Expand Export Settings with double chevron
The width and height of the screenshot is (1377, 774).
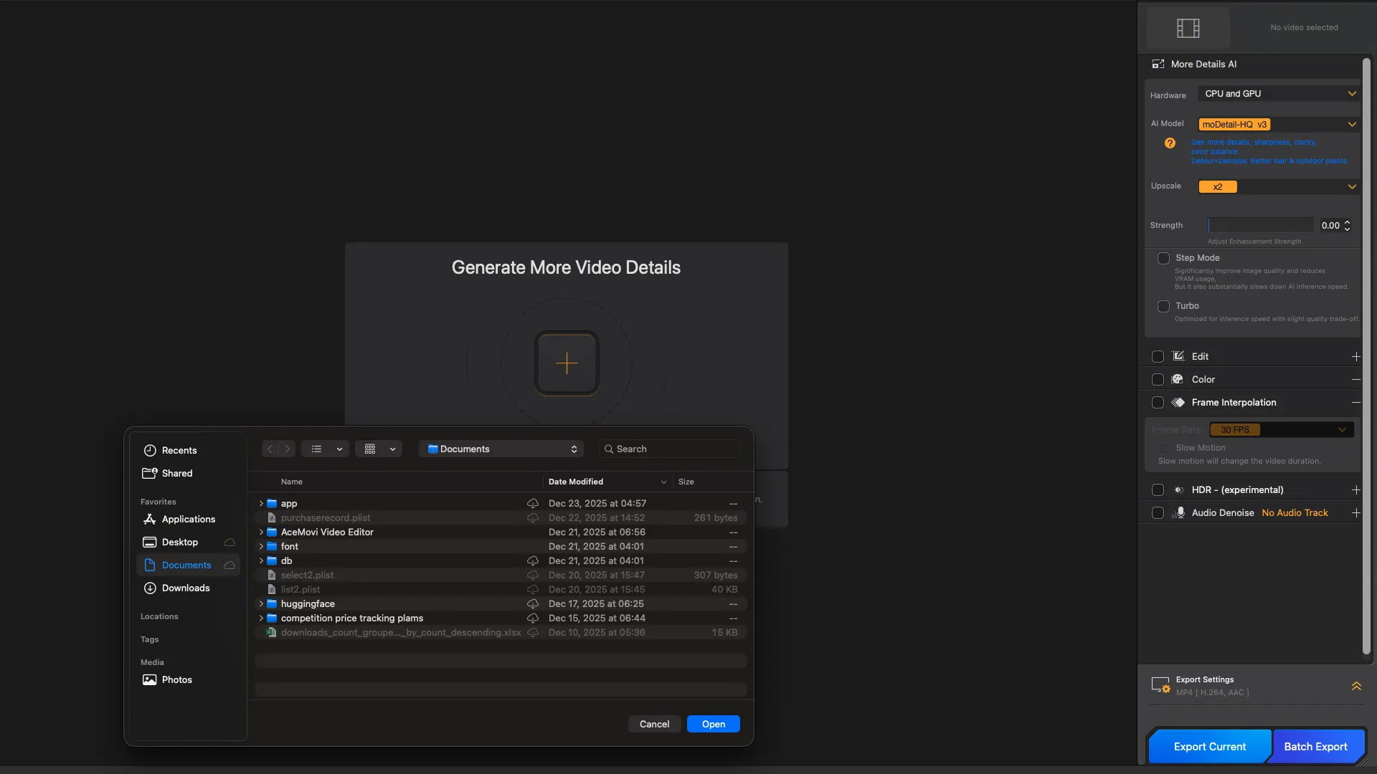1356,686
